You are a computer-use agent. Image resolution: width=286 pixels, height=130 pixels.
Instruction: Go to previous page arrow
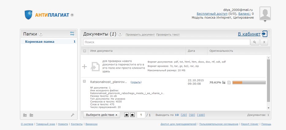(127, 115)
